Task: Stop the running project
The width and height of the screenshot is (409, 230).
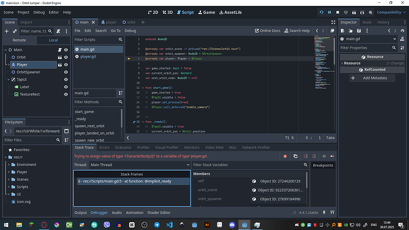Action: [337, 12]
